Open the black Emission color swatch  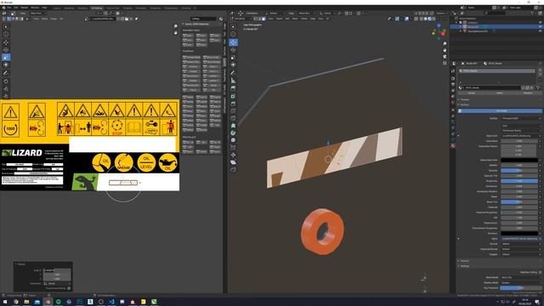click(x=519, y=234)
